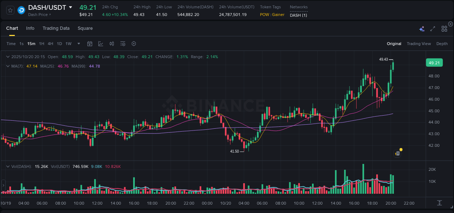Toggle the favorite star for DASH/USDT
This screenshot has width=454, height=213.
click(x=10, y=10)
